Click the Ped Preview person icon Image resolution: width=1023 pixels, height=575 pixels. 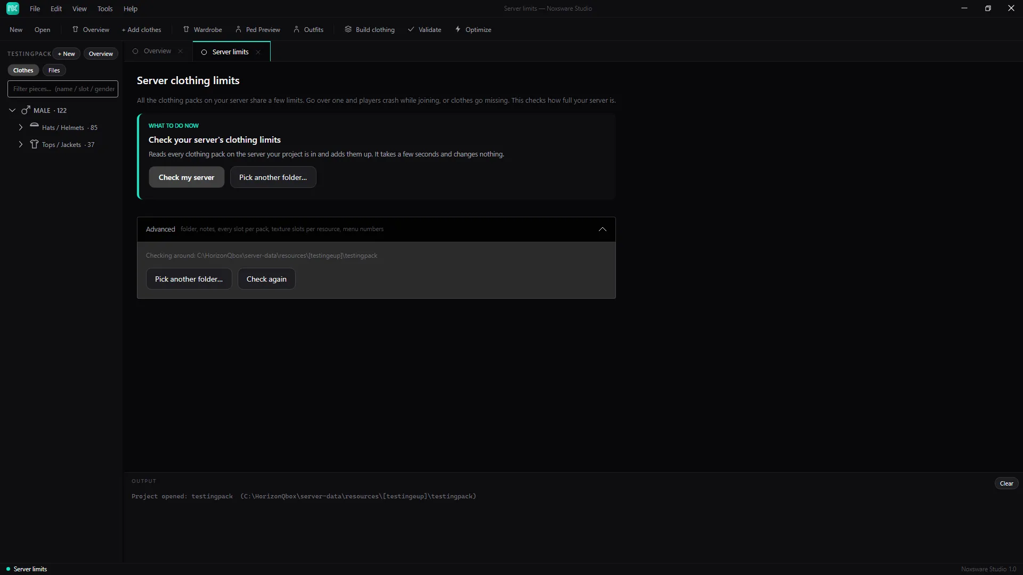click(238, 29)
